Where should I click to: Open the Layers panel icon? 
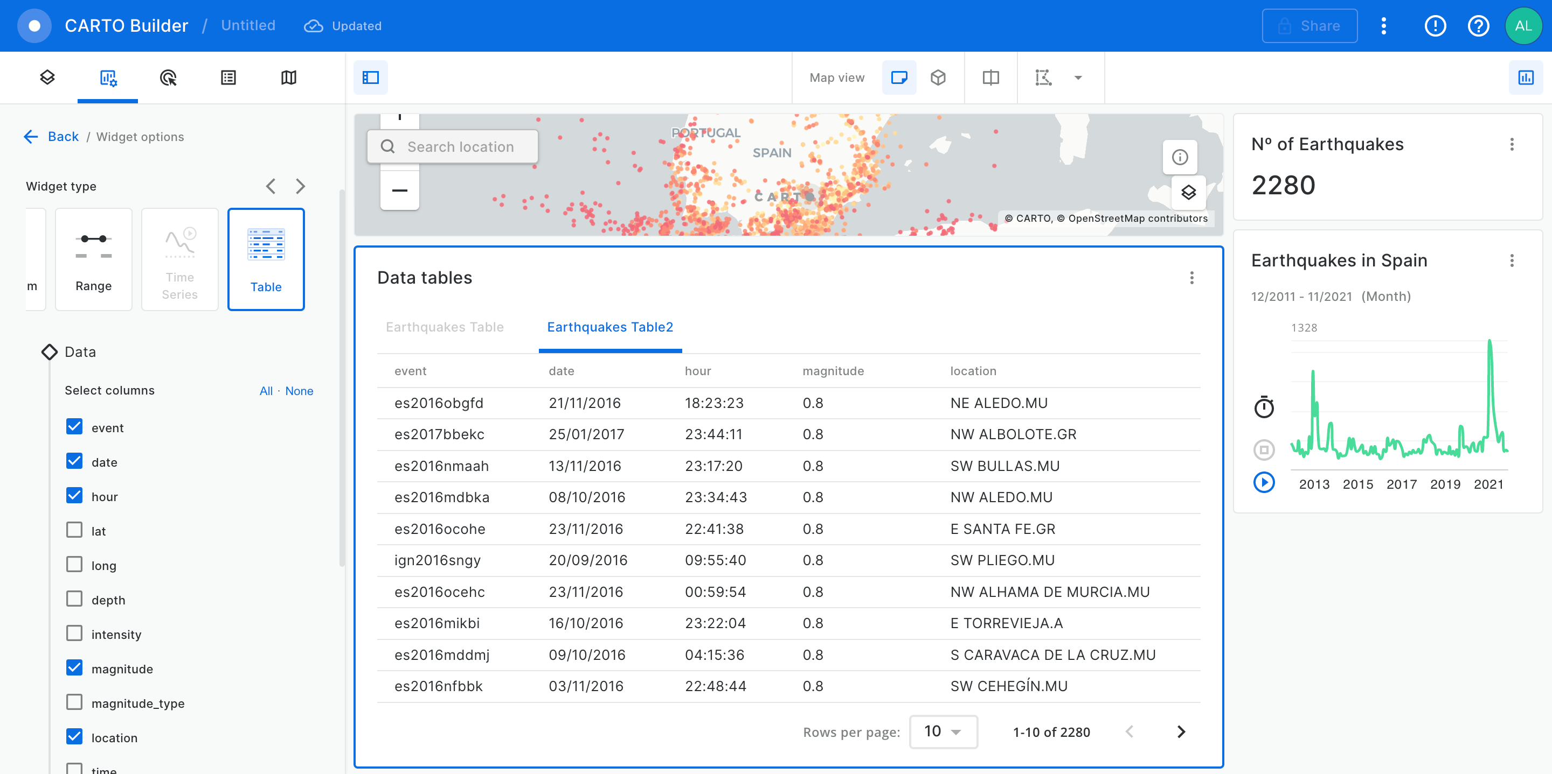tap(47, 77)
